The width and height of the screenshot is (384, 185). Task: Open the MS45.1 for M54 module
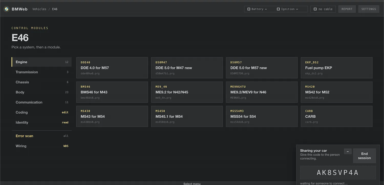(x=187, y=116)
